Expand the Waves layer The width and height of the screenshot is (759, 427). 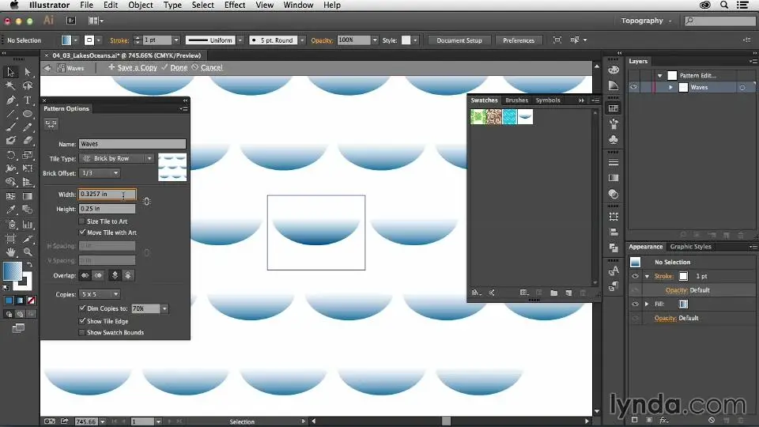671,87
